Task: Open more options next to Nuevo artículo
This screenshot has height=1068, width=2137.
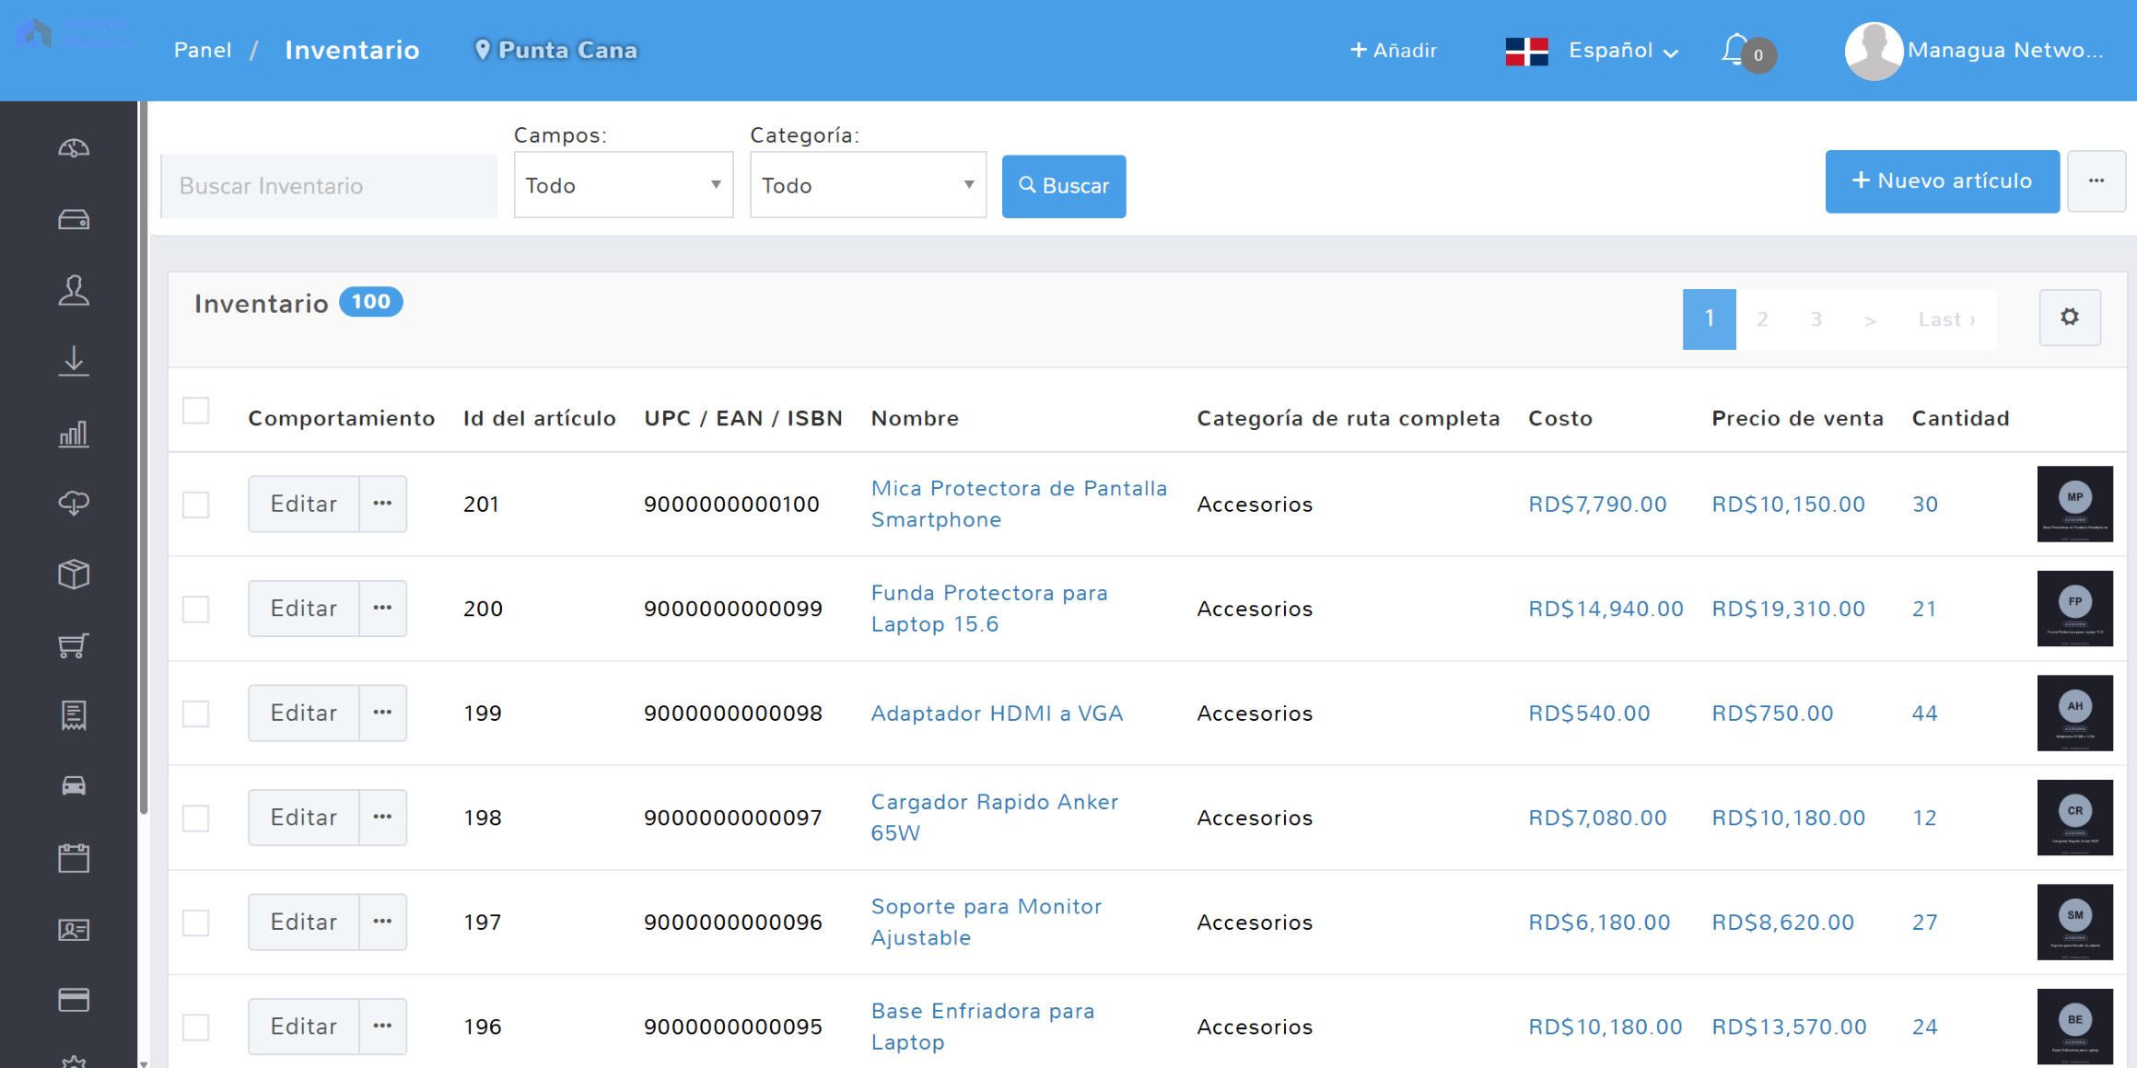Action: point(2096,181)
